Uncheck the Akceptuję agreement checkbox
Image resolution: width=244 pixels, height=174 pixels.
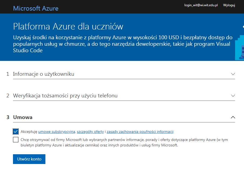pos(16,132)
